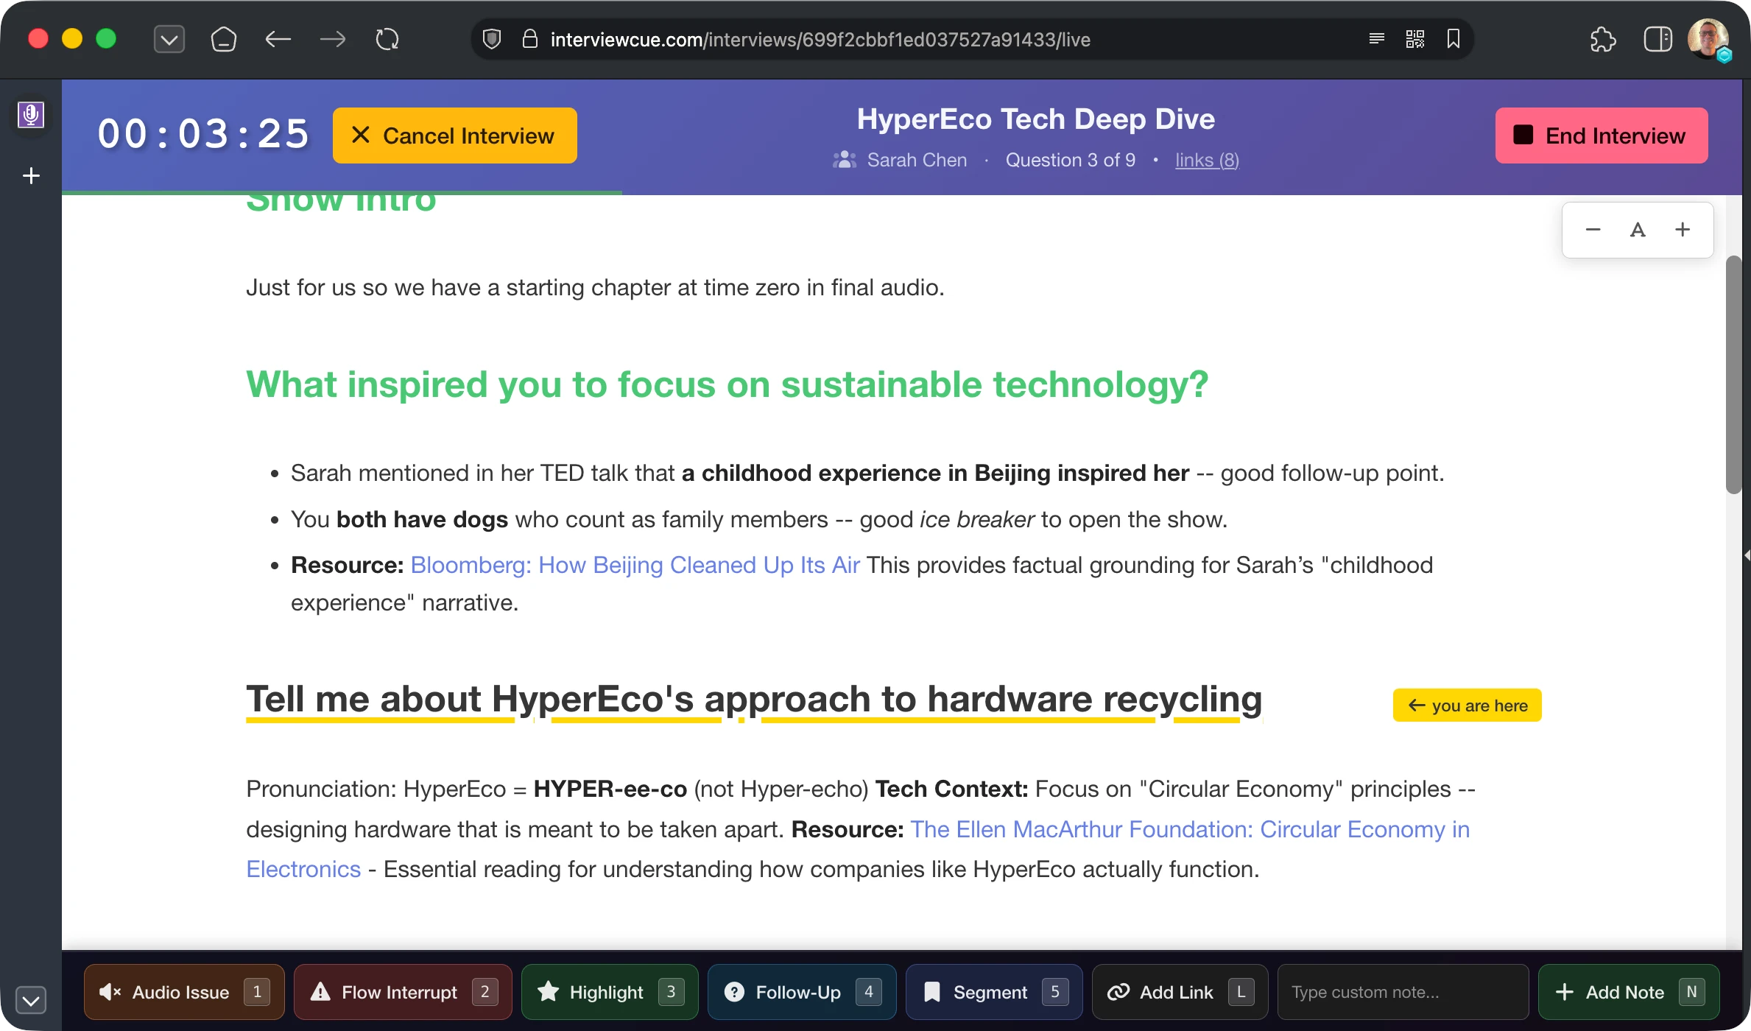Click the page vertical scrollbar thumb
Screen dimensions: 1751x1031
pyautogui.click(x=1734, y=376)
